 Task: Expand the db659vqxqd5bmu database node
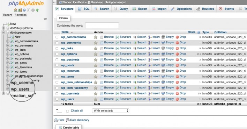[x=3, y=28]
